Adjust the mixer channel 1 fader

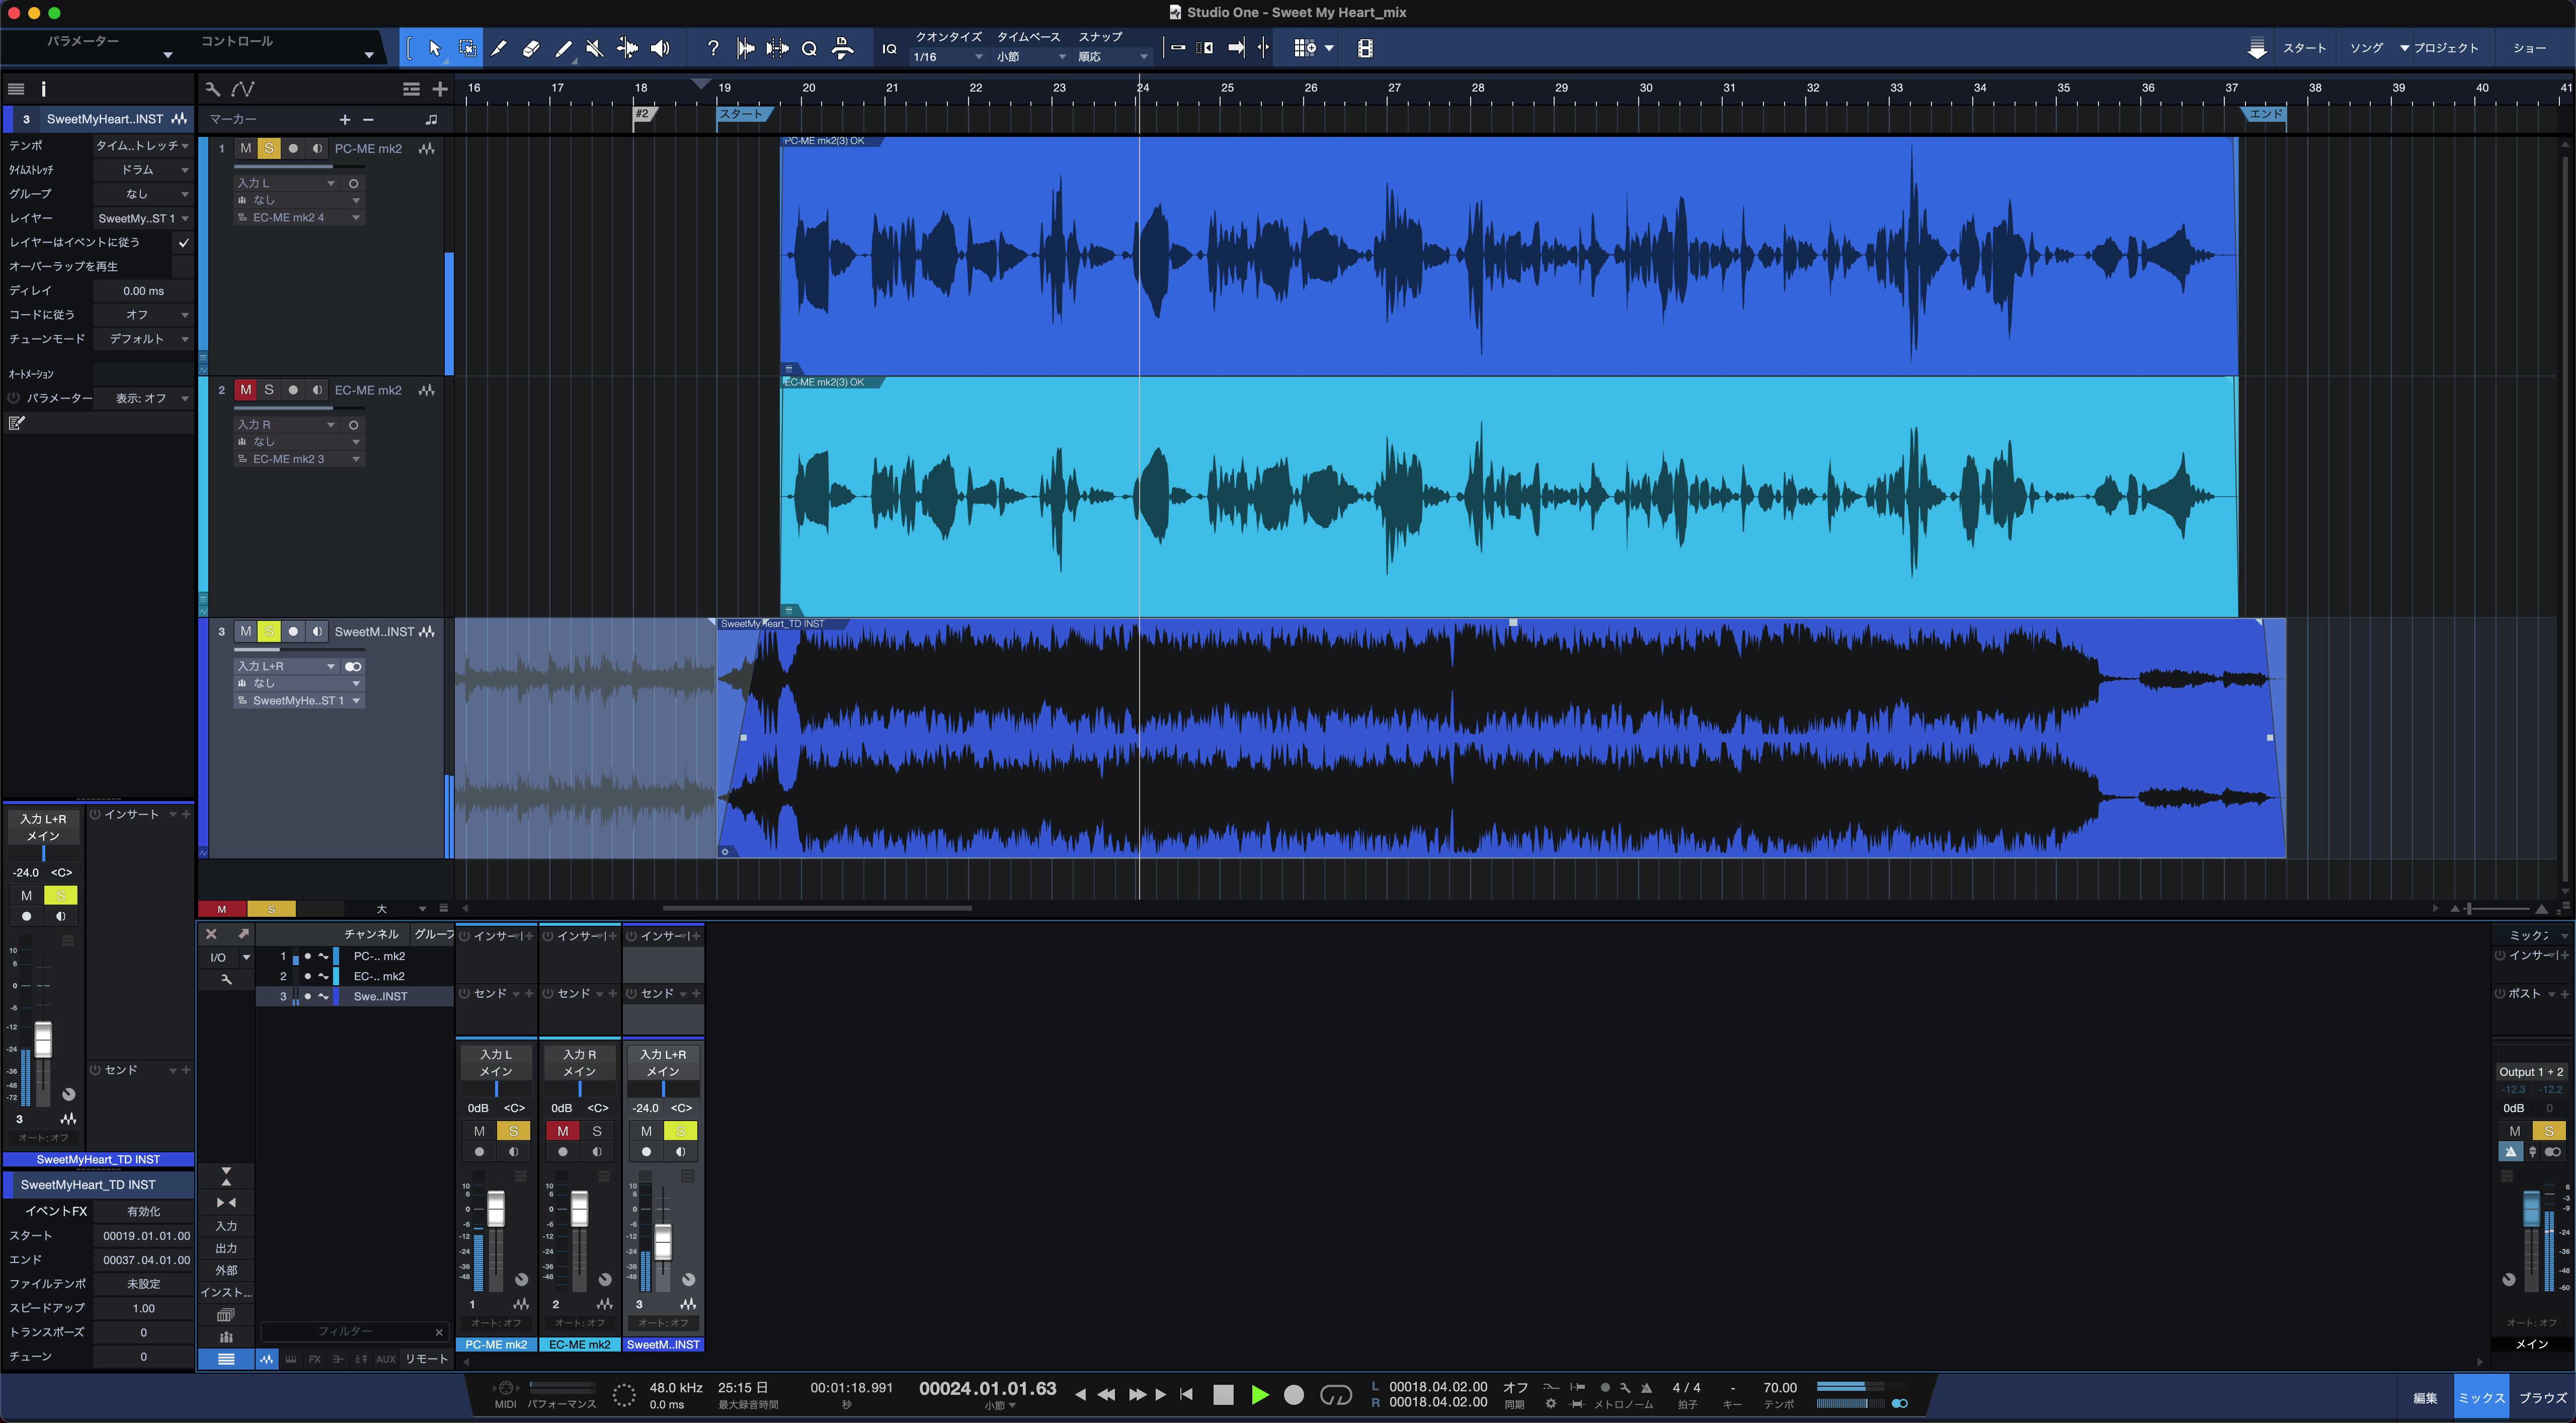(x=496, y=1208)
